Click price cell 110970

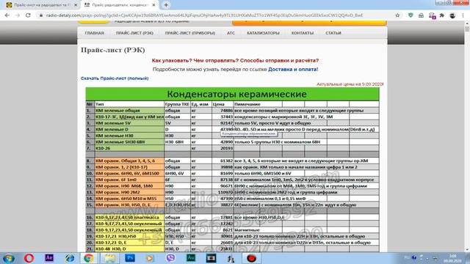pos(223,192)
